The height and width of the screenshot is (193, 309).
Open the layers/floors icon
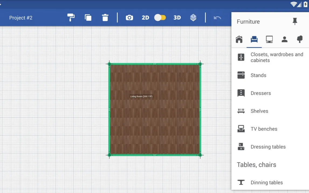(193, 18)
